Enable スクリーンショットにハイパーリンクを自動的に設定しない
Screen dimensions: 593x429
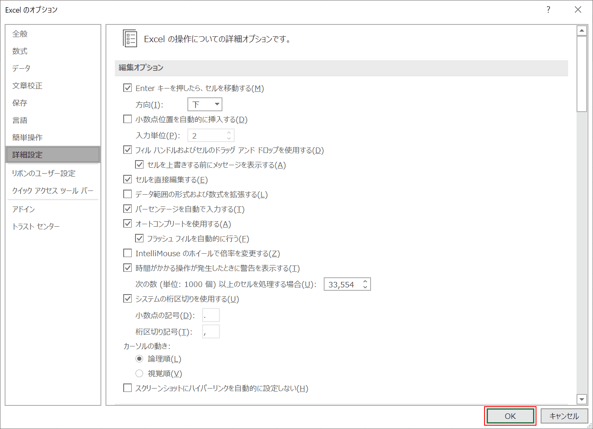[127, 388]
